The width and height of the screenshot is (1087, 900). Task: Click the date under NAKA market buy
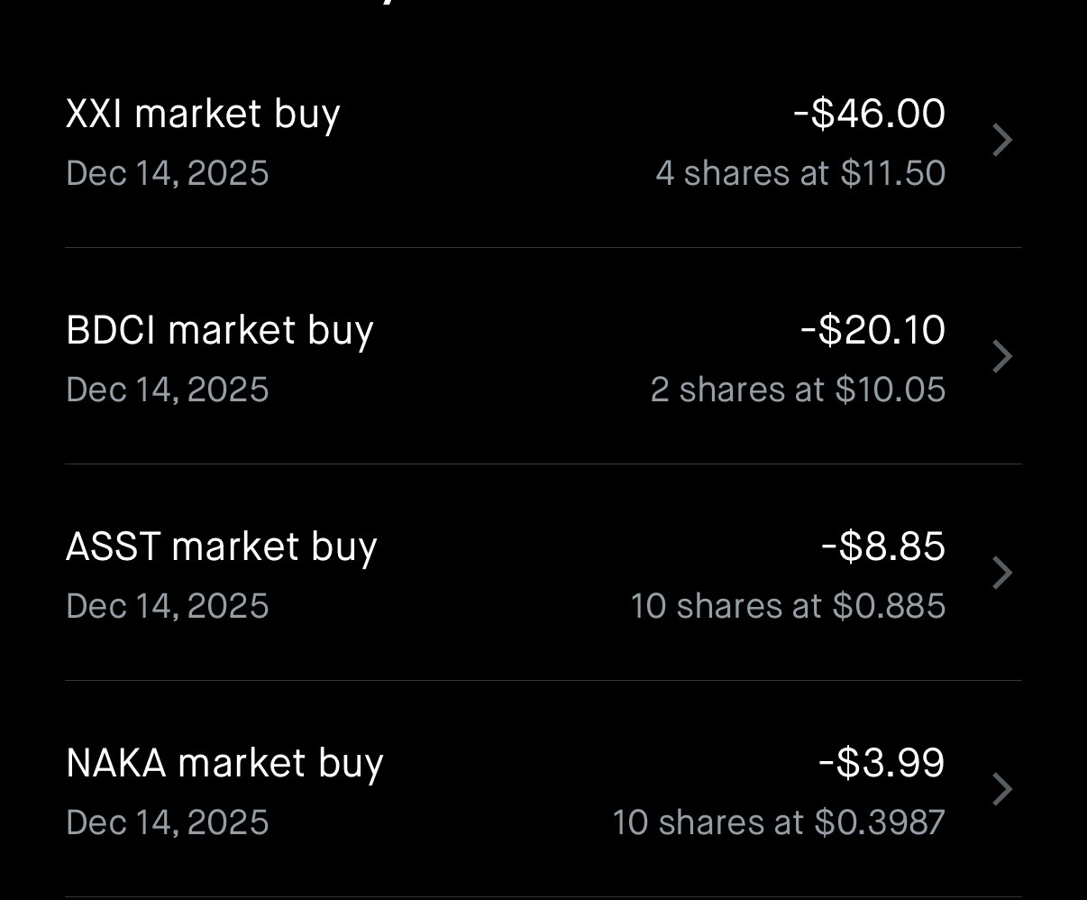[168, 822]
